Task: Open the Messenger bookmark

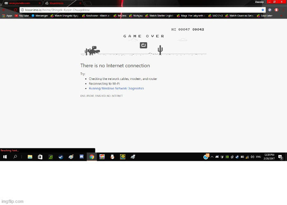Action: [40, 16]
